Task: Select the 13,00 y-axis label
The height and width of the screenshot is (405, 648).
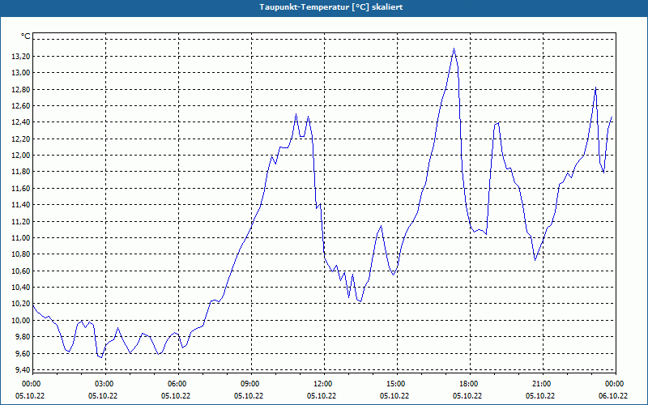Action: pos(22,73)
